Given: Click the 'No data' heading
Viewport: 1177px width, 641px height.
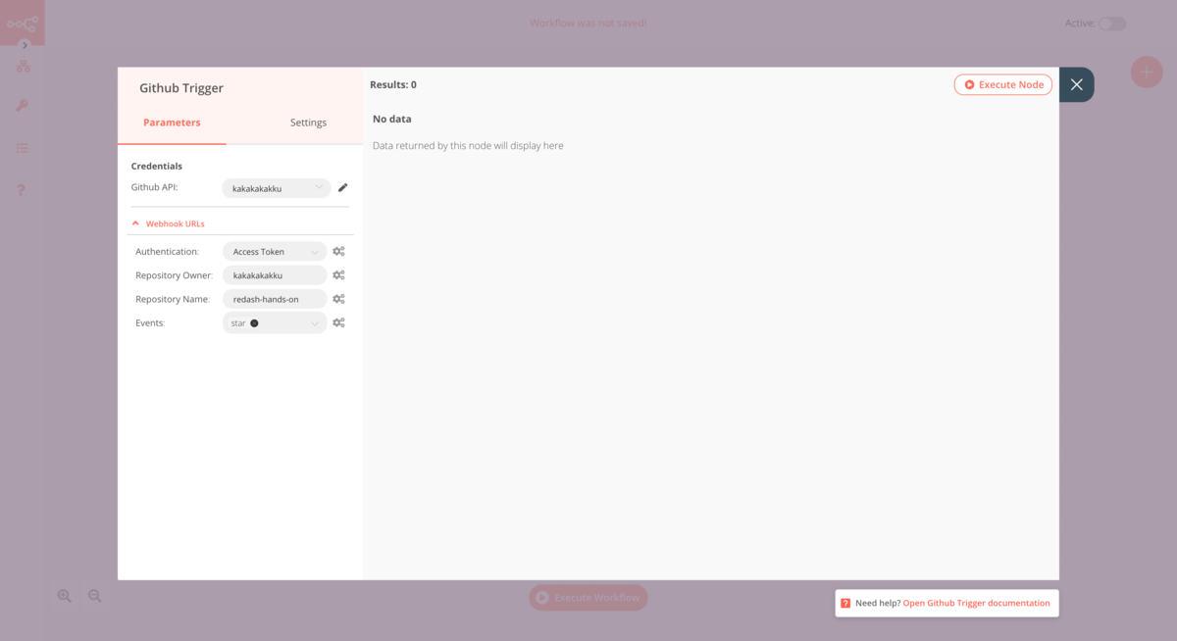Looking at the screenshot, I should pos(392,120).
